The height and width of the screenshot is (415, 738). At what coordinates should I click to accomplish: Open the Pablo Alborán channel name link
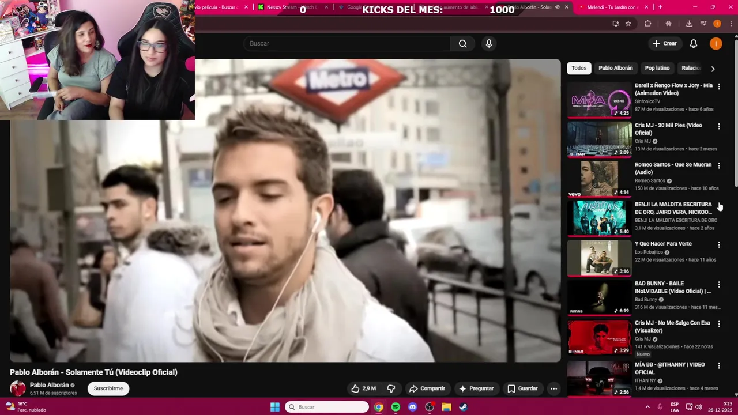(49, 385)
